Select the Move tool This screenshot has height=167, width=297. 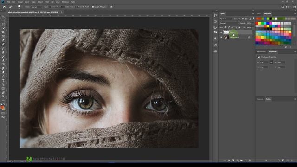3,16
